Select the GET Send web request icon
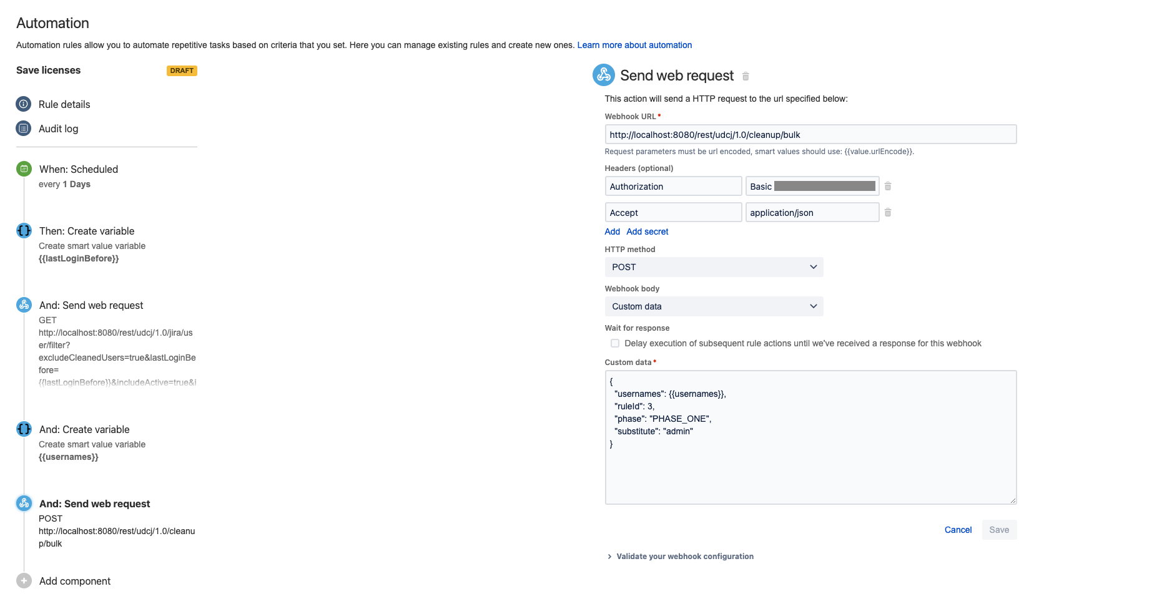The height and width of the screenshot is (604, 1167). coord(24,305)
